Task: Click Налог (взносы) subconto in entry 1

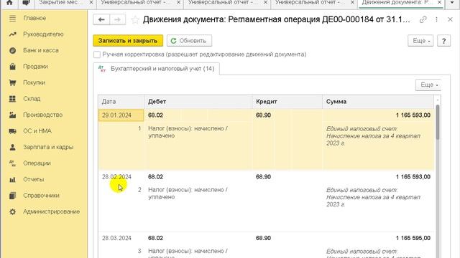Action: (x=188, y=132)
